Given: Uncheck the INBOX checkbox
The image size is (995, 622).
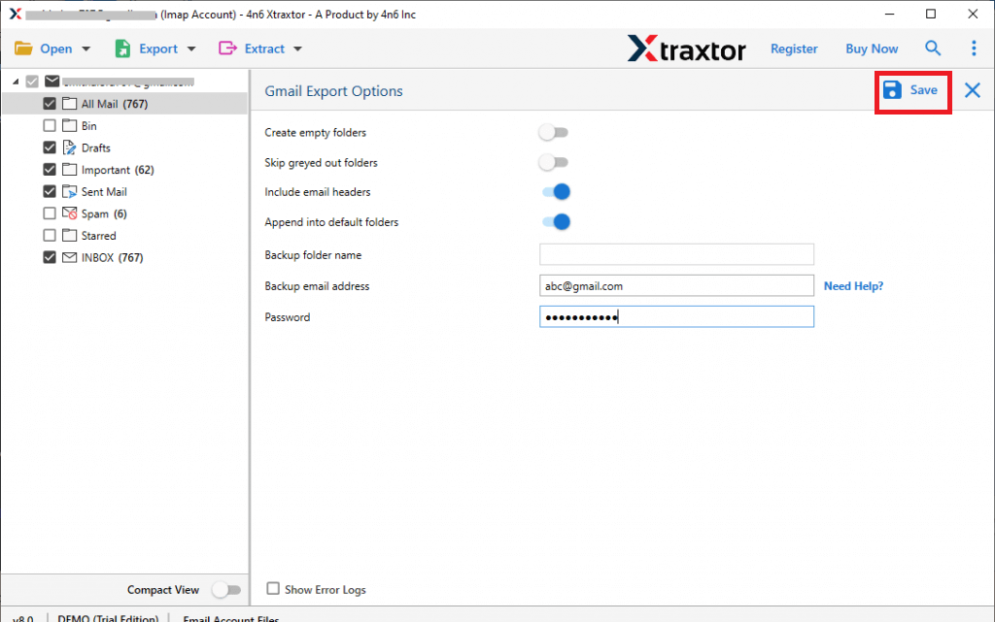Looking at the screenshot, I should [x=50, y=257].
